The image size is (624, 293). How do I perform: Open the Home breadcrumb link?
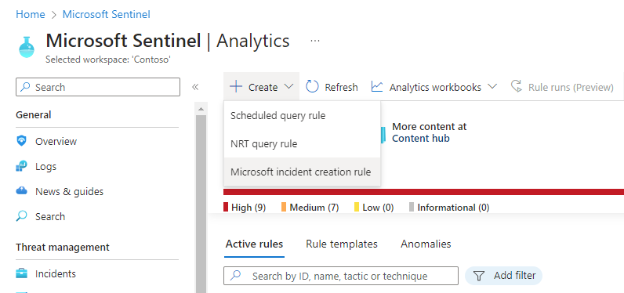31,15
